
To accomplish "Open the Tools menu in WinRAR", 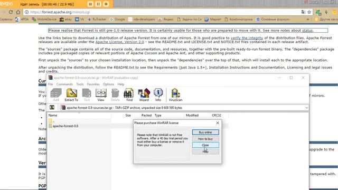I will [80, 84].
